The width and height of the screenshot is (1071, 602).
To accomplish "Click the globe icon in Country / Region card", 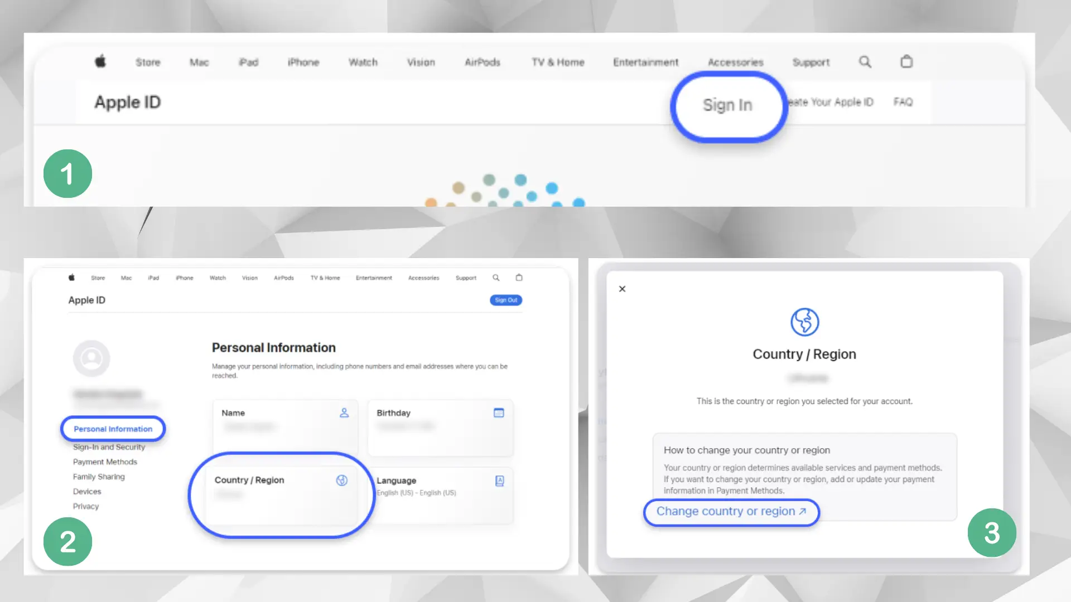I will pyautogui.click(x=342, y=480).
